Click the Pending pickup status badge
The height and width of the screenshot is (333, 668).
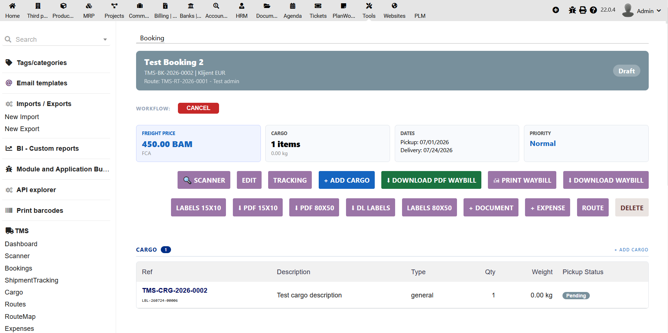click(x=576, y=296)
